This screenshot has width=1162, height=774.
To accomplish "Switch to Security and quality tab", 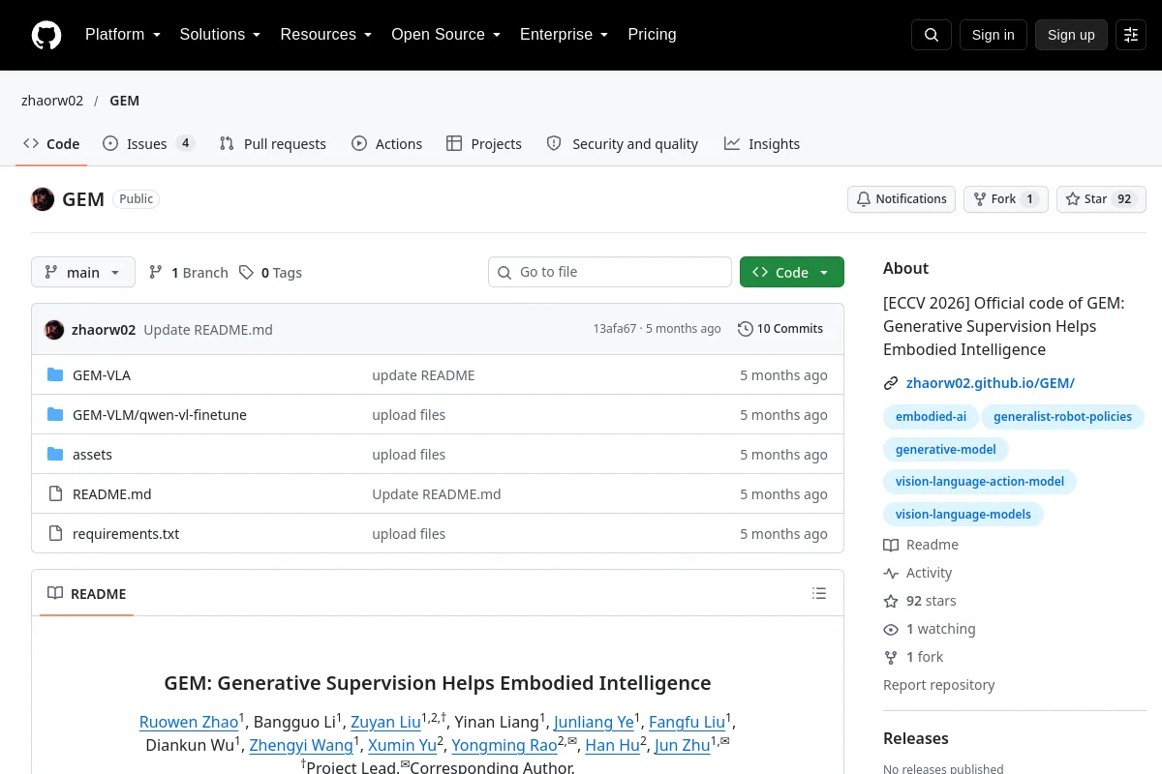I will [623, 144].
